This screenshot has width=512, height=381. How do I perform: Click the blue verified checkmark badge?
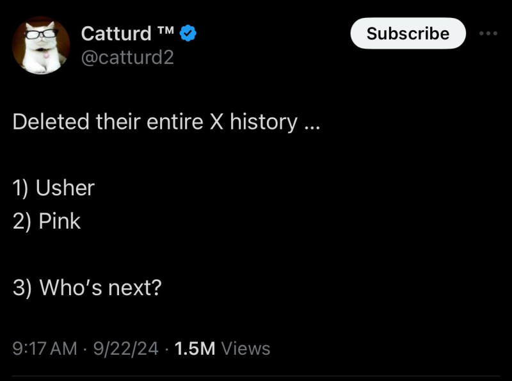[187, 33]
